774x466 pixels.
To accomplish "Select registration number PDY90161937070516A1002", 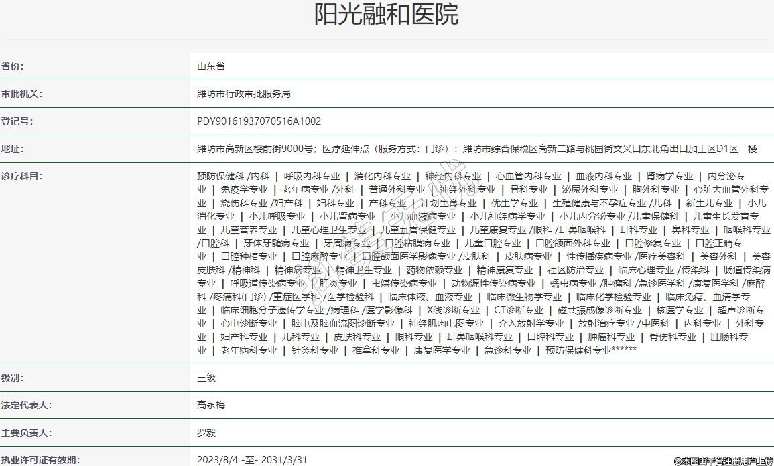I will 259,122.
